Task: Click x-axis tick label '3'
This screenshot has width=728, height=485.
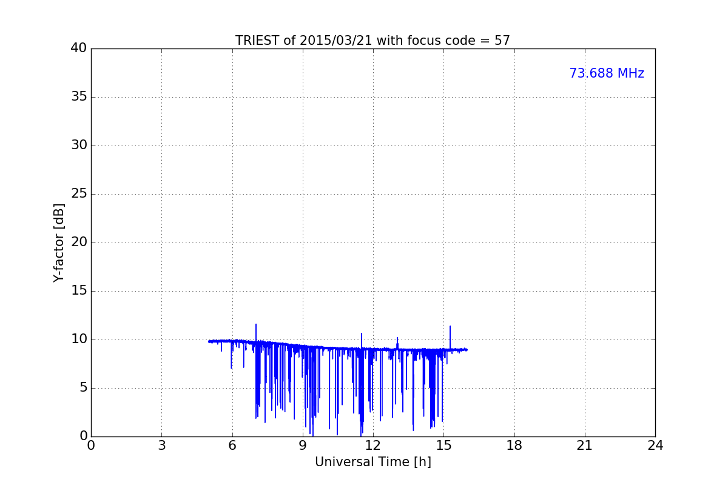Action: click(161, 446)
